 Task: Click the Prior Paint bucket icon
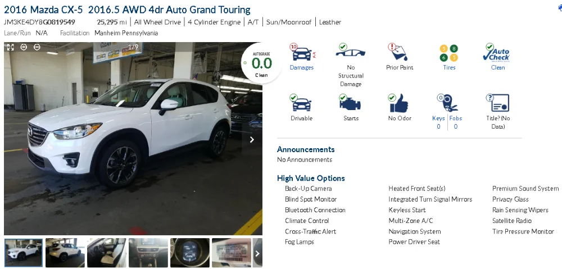pyautogui.click(x=399, y=52)
